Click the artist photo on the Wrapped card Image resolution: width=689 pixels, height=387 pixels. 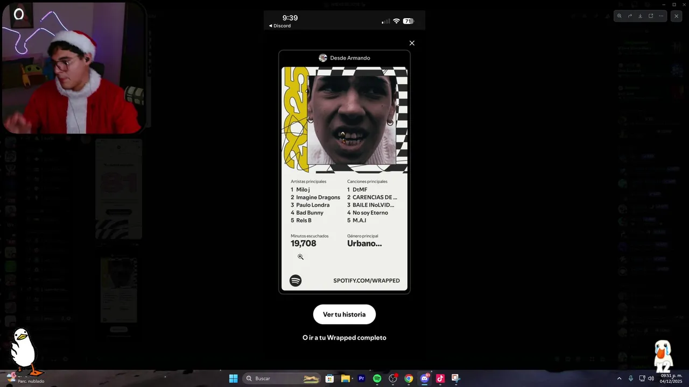point(352,119)
